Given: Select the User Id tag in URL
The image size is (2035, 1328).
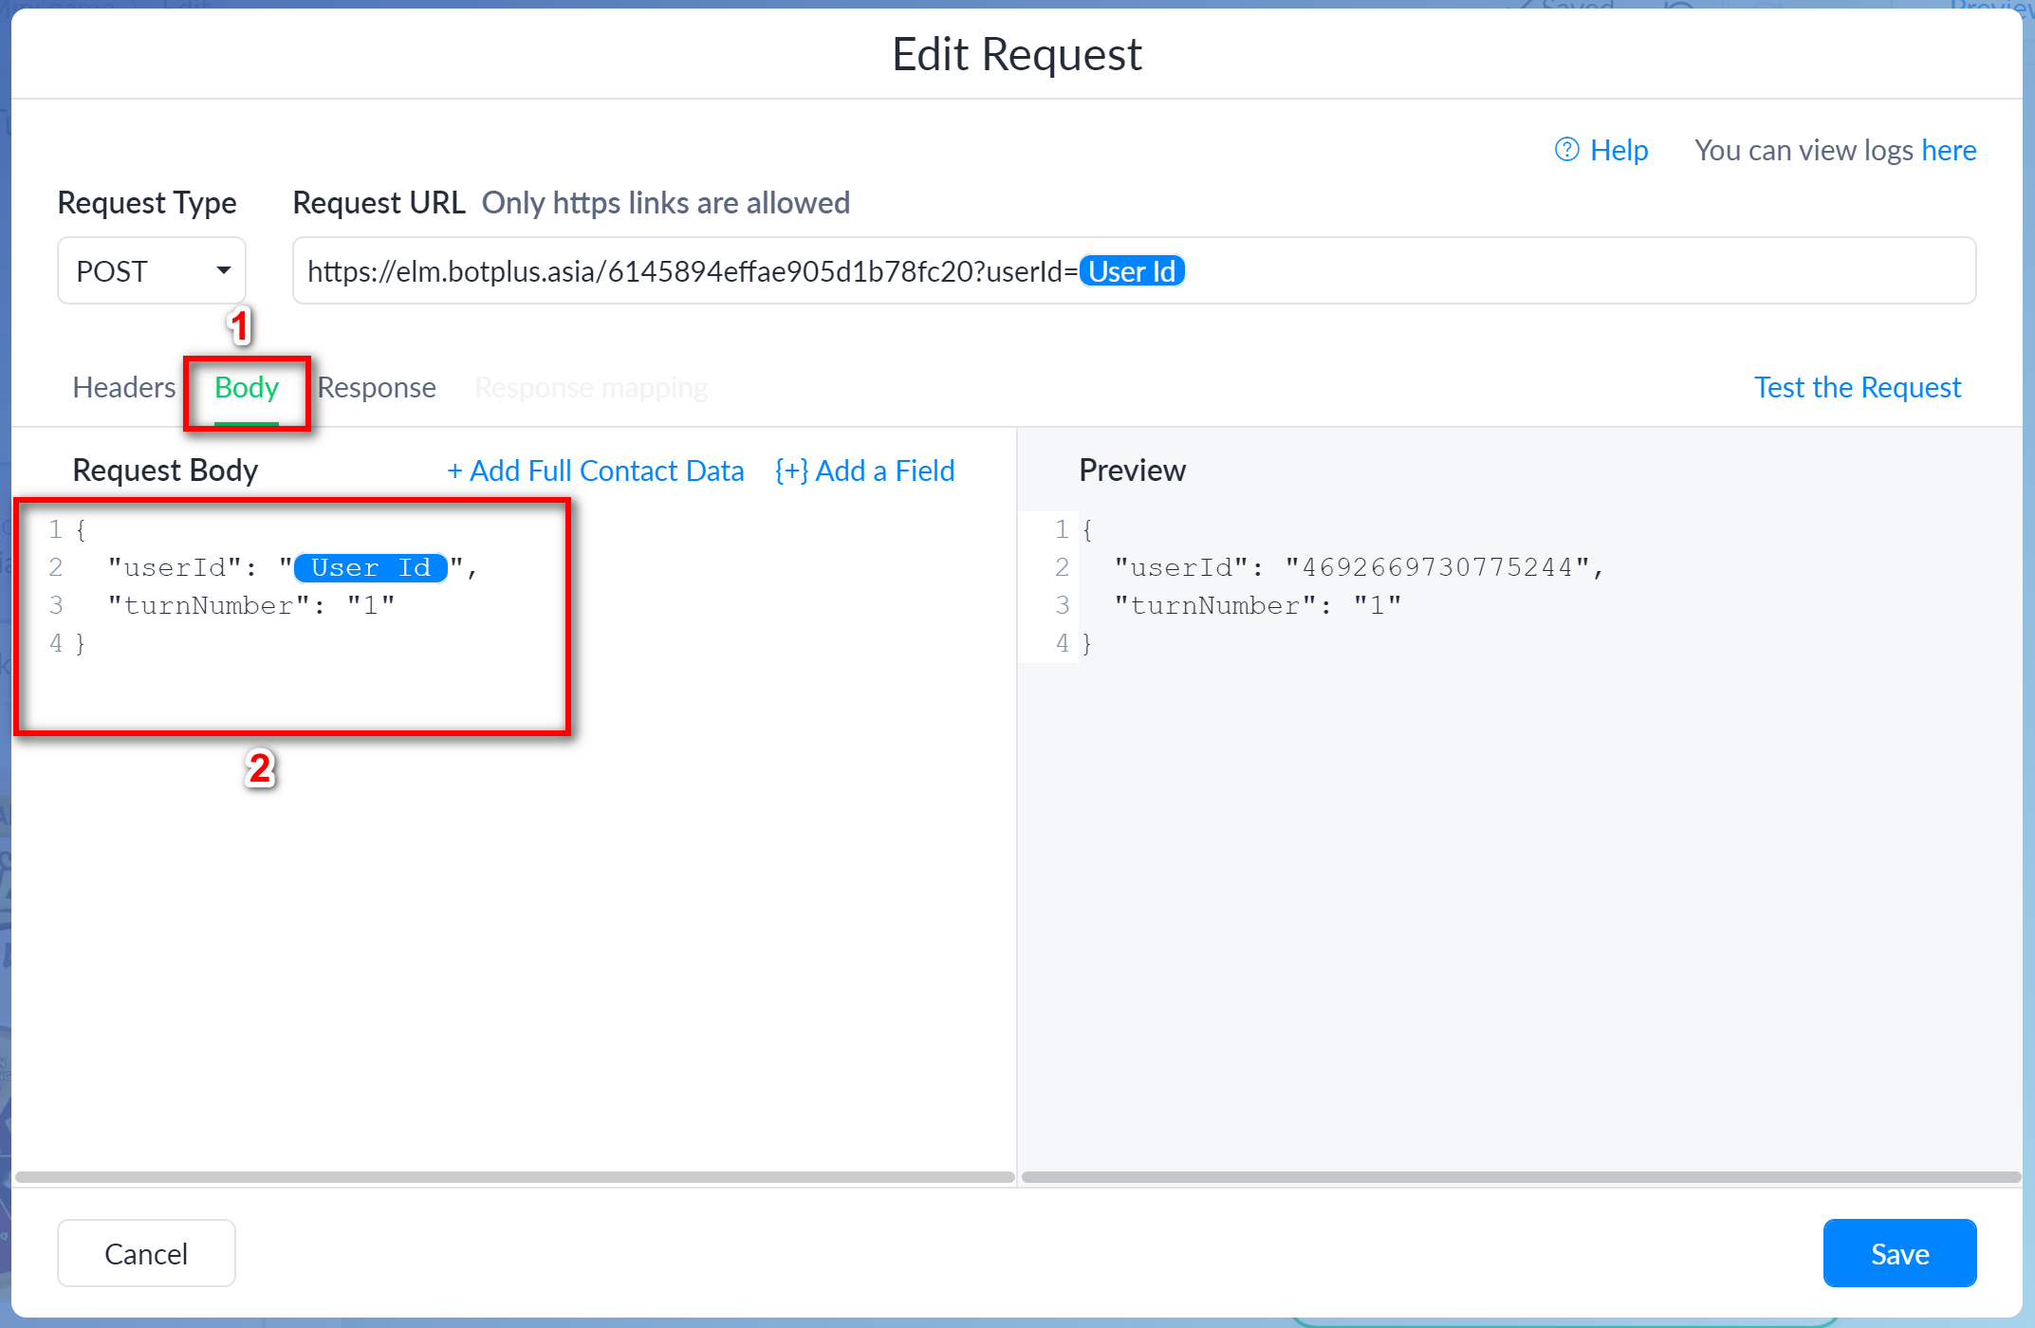Looking at the screenshot, I should pyautogui.click(x=1132, y=271).
